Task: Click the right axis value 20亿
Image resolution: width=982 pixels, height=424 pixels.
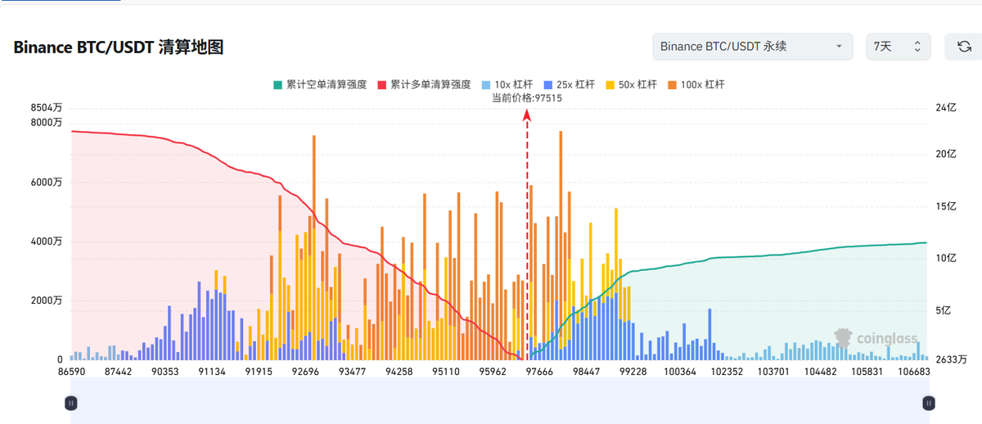Action: 945,154
